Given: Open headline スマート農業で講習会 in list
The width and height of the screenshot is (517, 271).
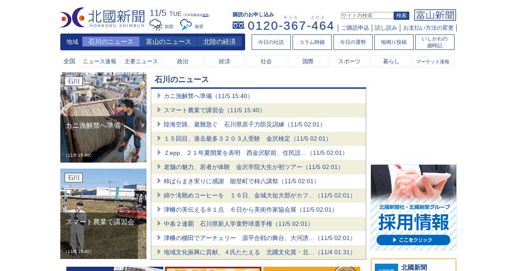Looking at the screenshot, I should click(214, 110).
